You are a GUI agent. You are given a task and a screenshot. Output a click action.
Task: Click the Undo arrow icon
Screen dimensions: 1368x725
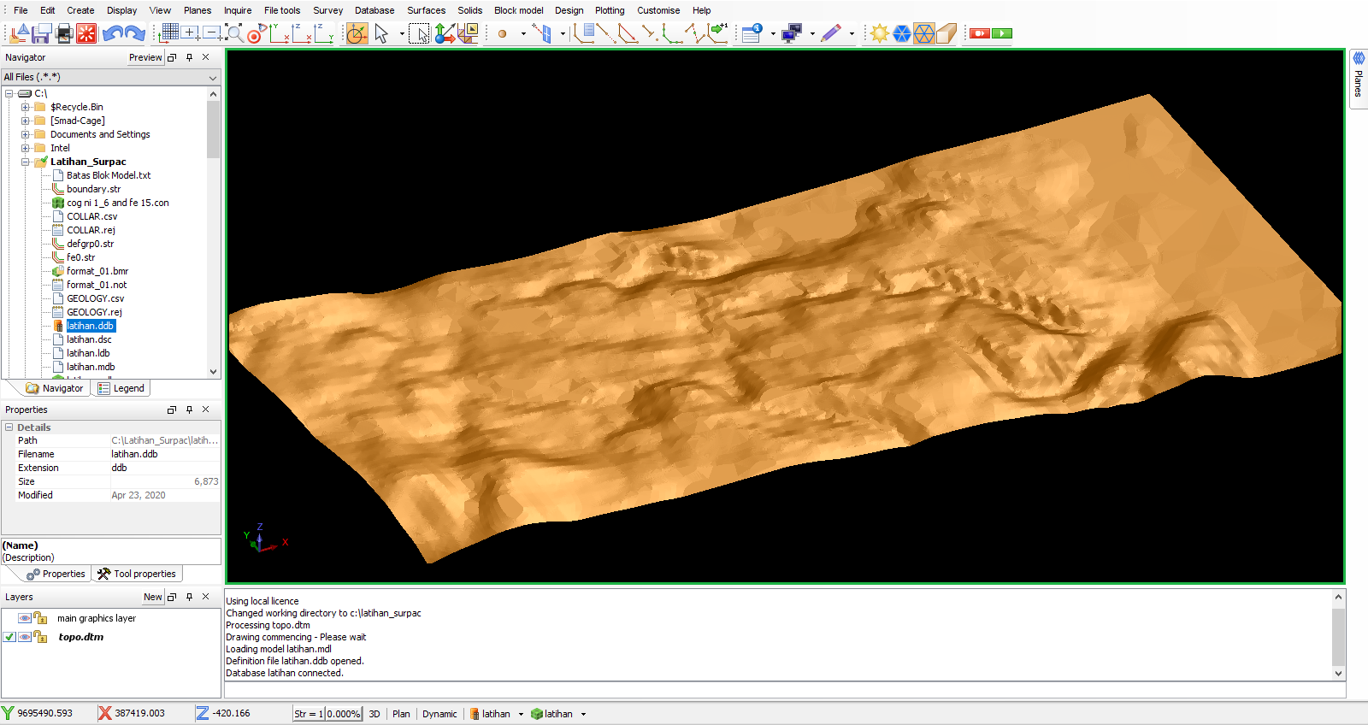111,33
